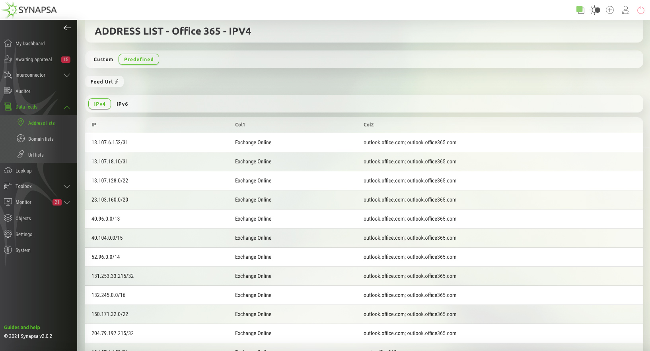Switch to the Custom tab
Screen dimensions: 650x351
pyautogui.click(x=103, y=59)
